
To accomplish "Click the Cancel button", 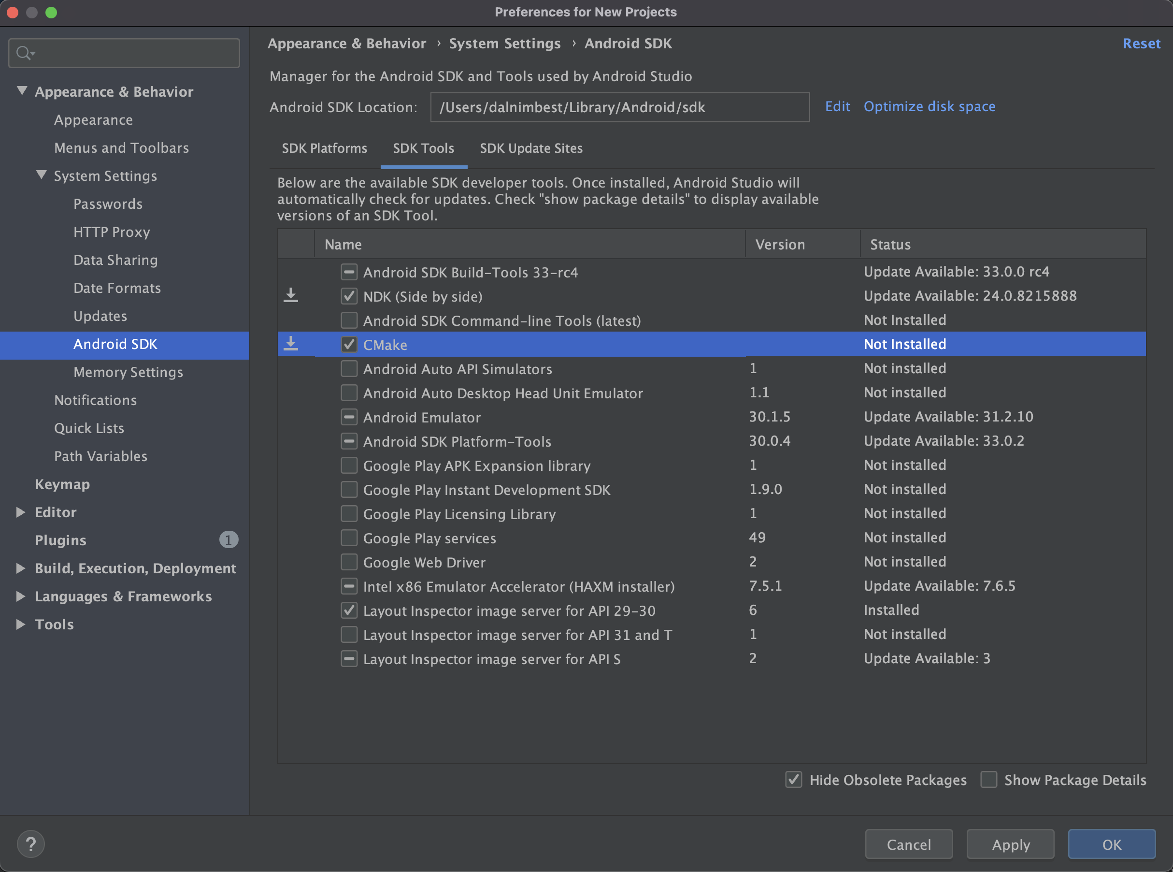I will pos(909,844).
